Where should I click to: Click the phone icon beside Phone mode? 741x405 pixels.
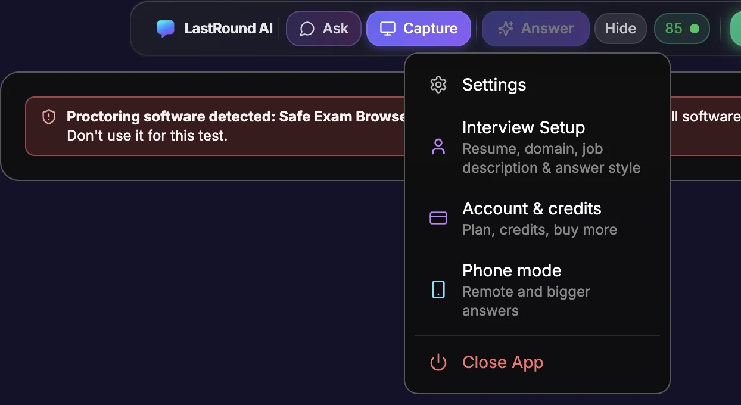(x=438, y=289)
